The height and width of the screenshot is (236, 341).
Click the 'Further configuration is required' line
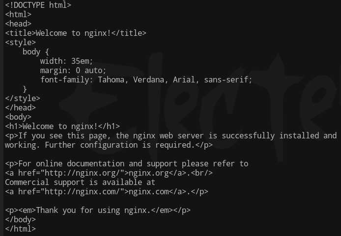click(x=109, y=145)
